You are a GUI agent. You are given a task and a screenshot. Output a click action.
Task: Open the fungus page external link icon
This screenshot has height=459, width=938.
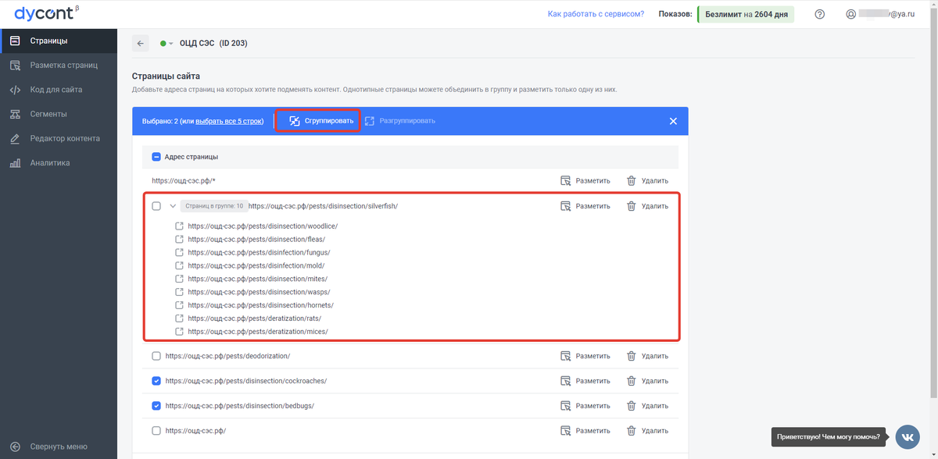179,253
